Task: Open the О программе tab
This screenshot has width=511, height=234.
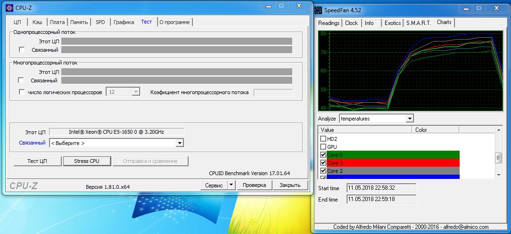Action: point(175,22)
